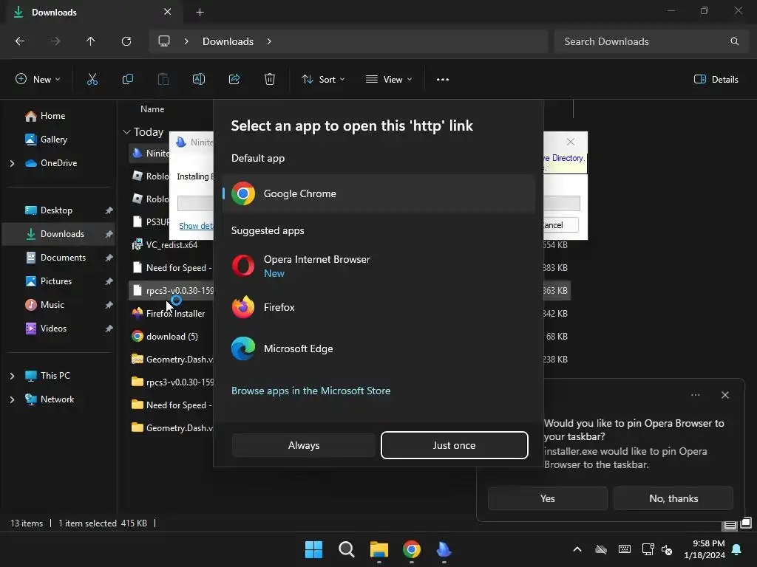Open Desktop in the sidebar
The image size is (757, 567).
point(56,210)
